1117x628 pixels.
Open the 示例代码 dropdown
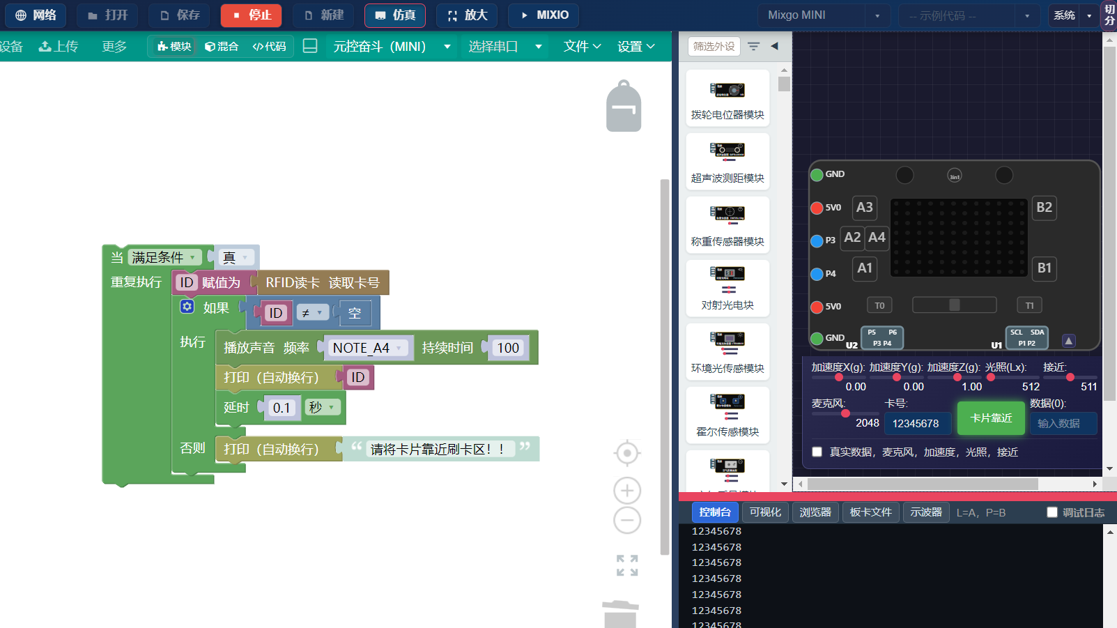(x=969, y=15)
